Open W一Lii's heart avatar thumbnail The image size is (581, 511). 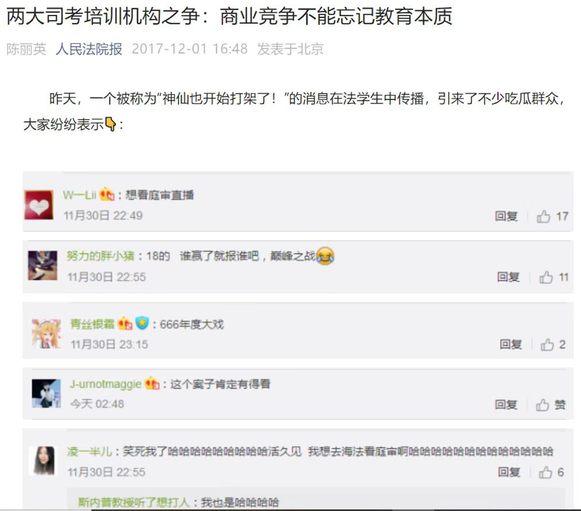[x=39, y=205]
